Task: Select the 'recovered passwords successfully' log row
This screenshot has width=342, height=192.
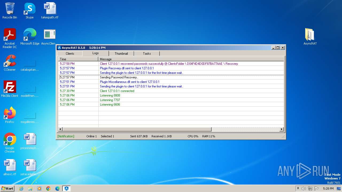Action: click(171, 64)
